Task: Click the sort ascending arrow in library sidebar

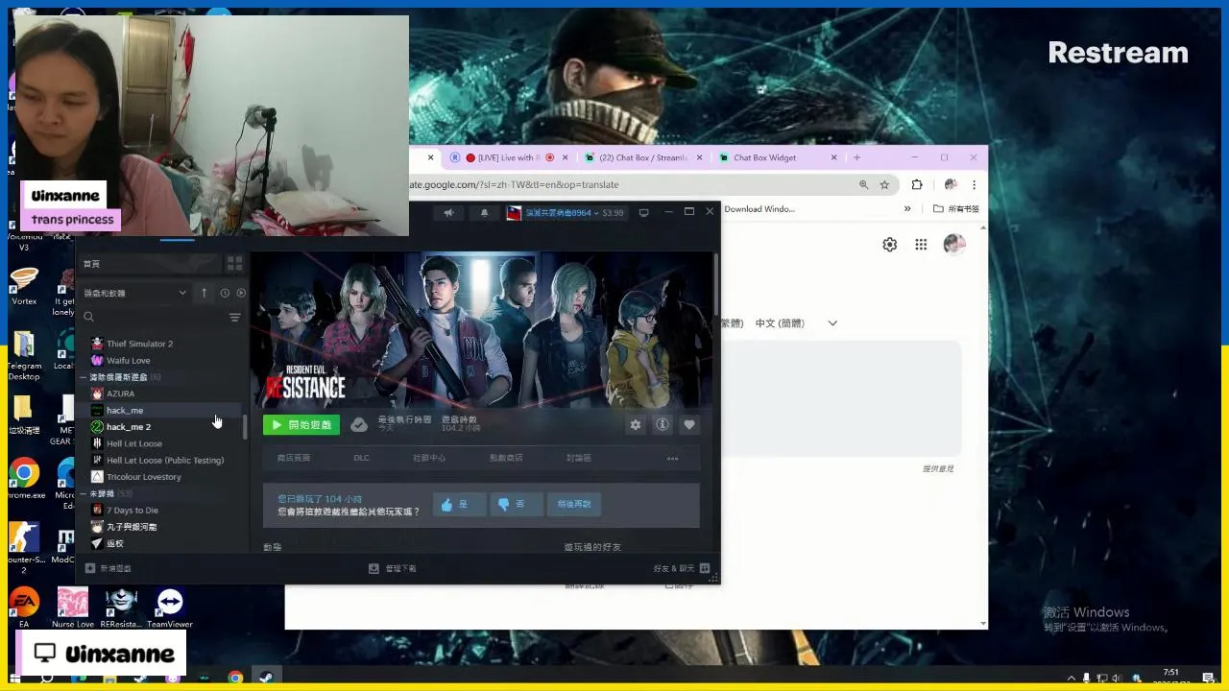Action: (204, 293)
